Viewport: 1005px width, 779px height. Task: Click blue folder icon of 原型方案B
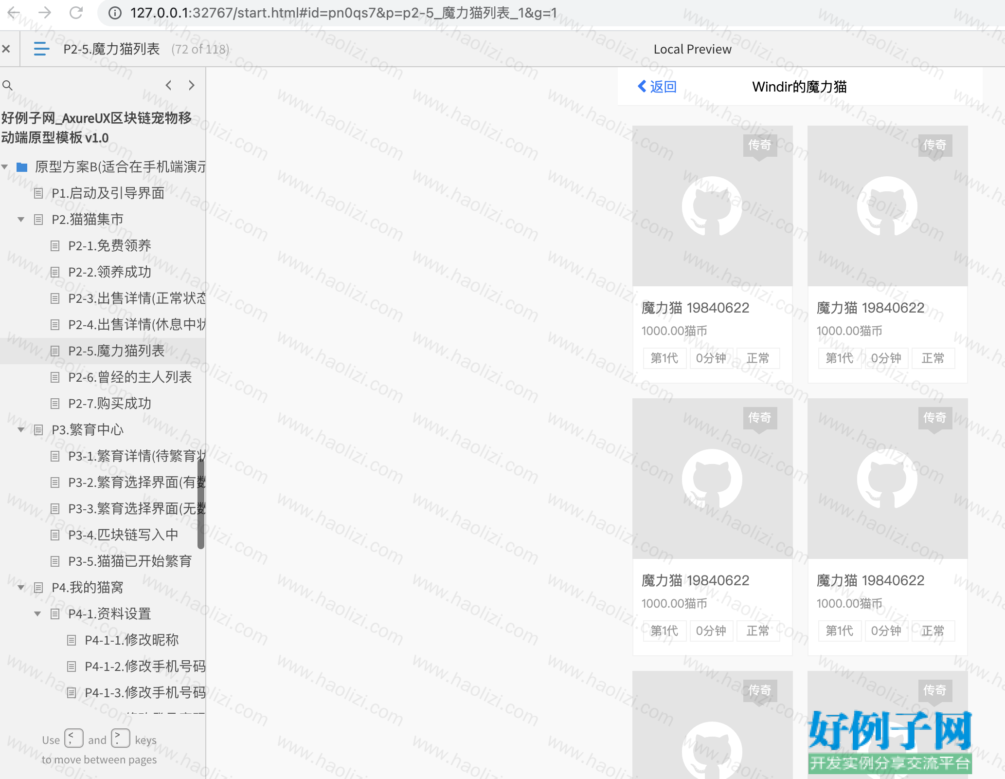22,167
